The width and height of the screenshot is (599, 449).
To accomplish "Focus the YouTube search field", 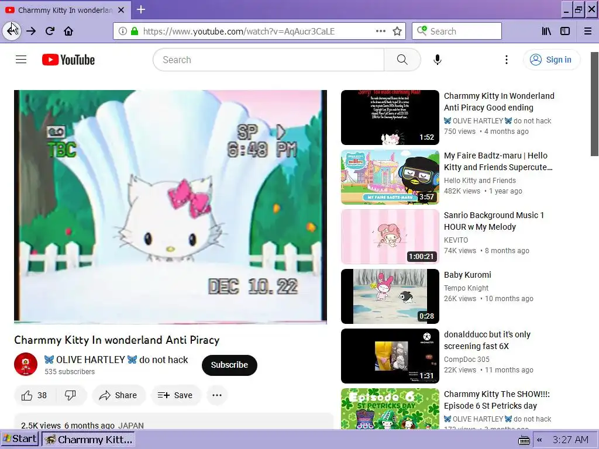I will pos(268,60).
